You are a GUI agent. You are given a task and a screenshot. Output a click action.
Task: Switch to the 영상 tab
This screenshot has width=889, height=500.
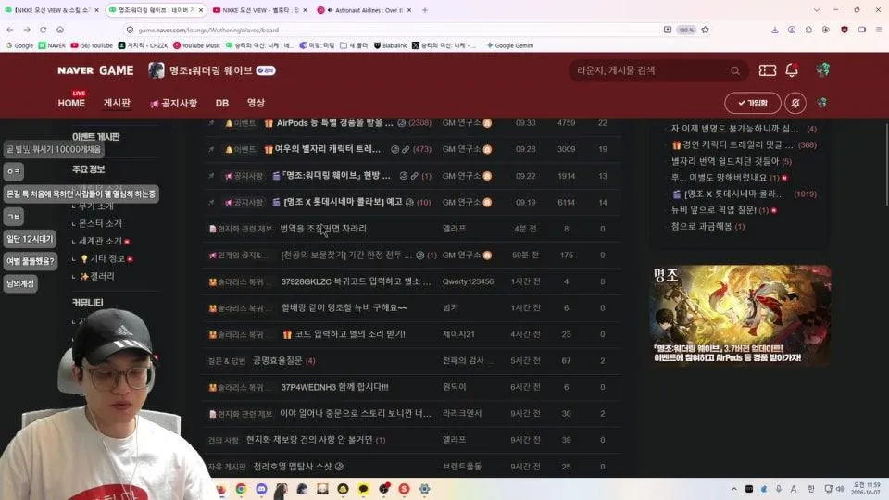coord(256,103)
